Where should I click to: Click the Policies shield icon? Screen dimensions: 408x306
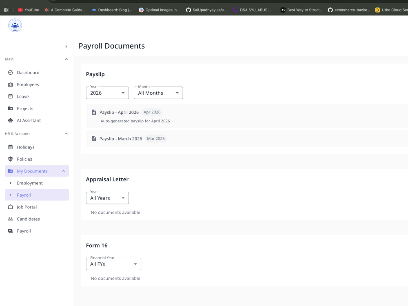coord(11,159)
